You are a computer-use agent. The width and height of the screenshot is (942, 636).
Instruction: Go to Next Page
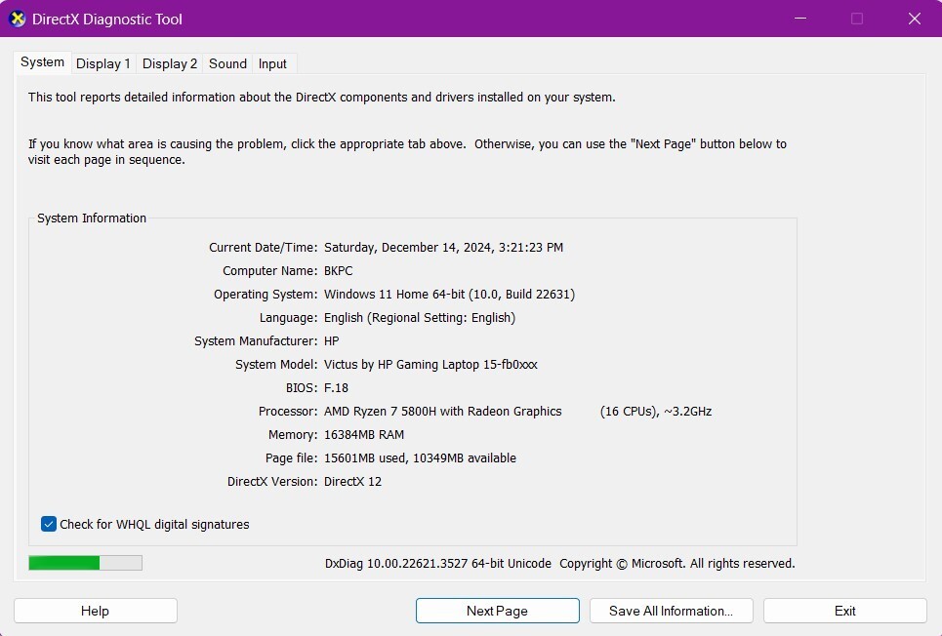[498, 611]
